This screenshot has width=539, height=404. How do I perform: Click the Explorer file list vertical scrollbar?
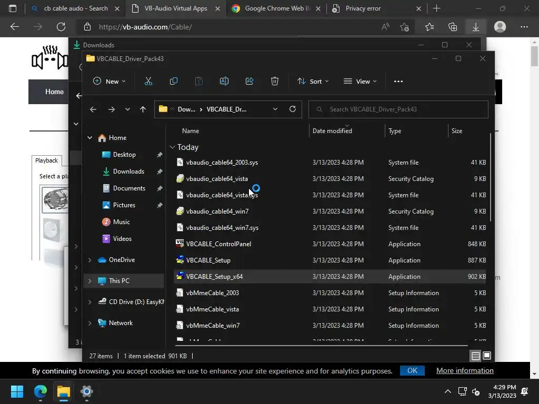491,177
